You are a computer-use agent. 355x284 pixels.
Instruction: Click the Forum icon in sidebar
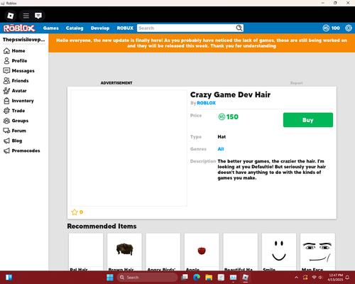[6, 131]
